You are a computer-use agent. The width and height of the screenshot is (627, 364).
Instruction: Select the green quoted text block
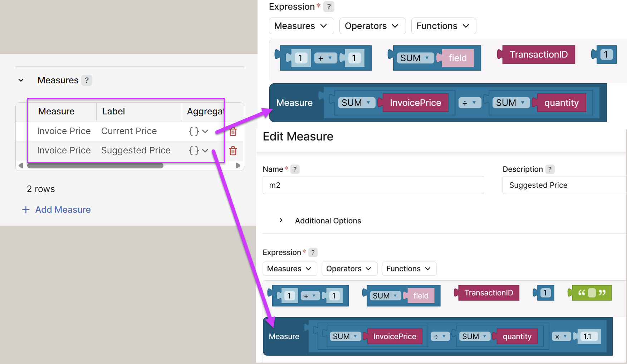click(592, 293)
